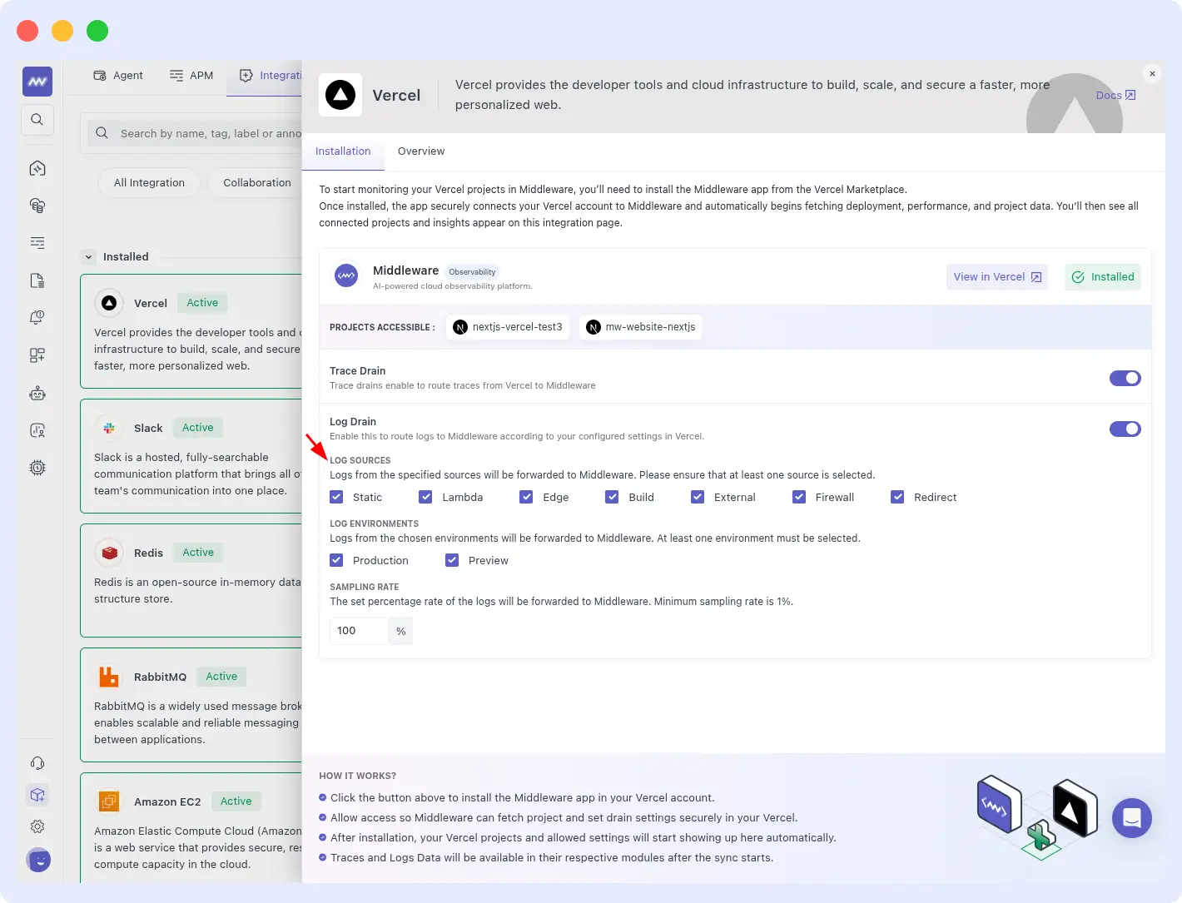1182x903 pixels.
Task: Open sidebar robot AI icon
Action: (37, 393)
